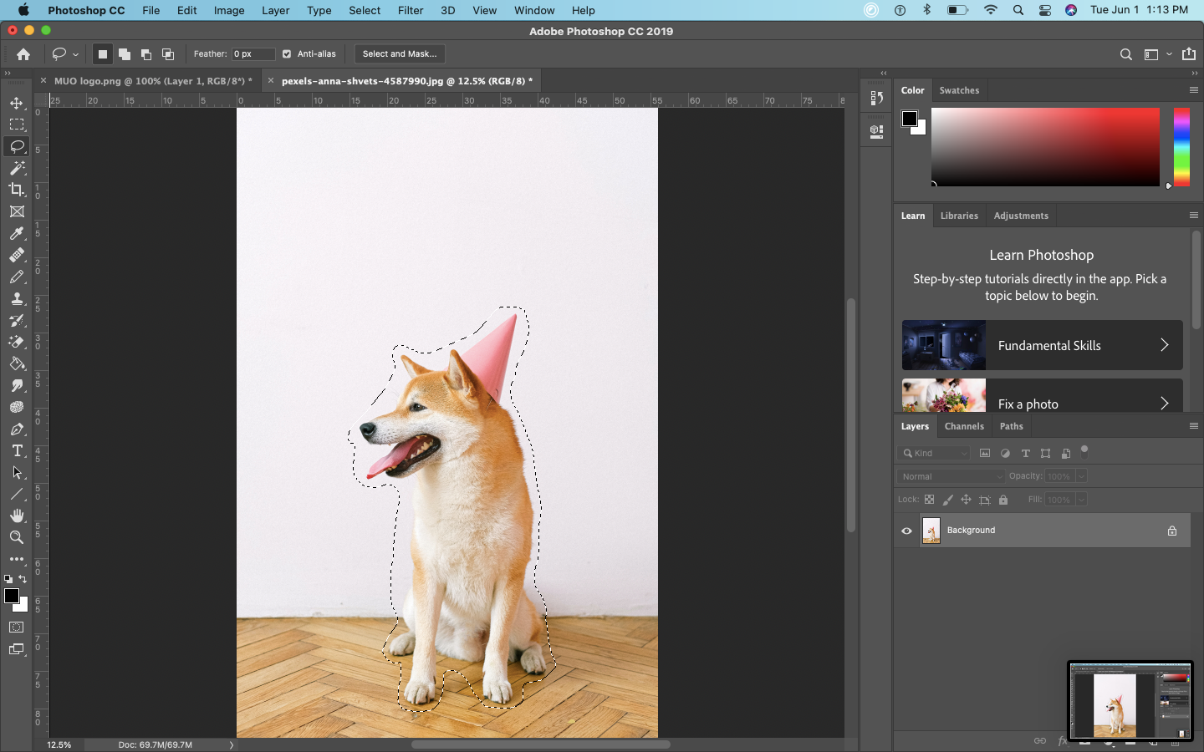Screen dimensions: 1204x752
Task: Enable the Anti-alias checkbox
Action: (x=285, y=53)
